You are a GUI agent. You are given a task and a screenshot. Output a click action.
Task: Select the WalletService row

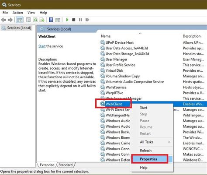click(116, 87)
